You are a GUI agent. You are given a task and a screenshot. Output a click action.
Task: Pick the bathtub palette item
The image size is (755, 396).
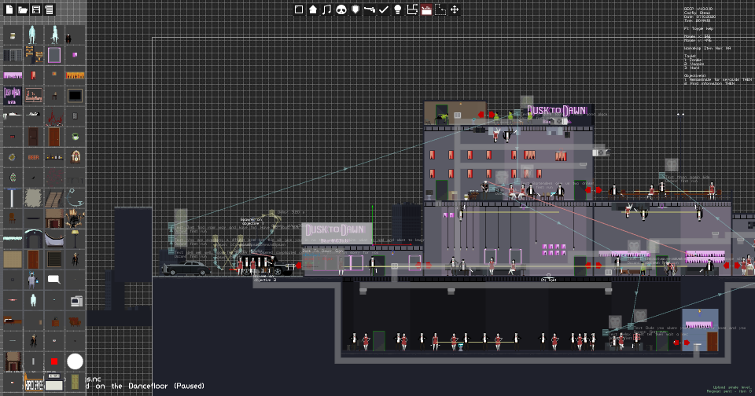[x=54, y=239]
